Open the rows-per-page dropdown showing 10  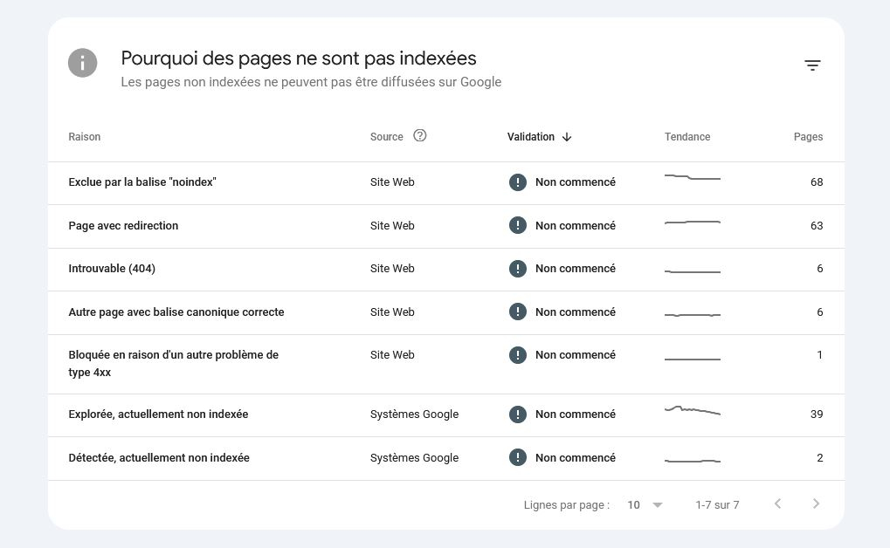645,505
